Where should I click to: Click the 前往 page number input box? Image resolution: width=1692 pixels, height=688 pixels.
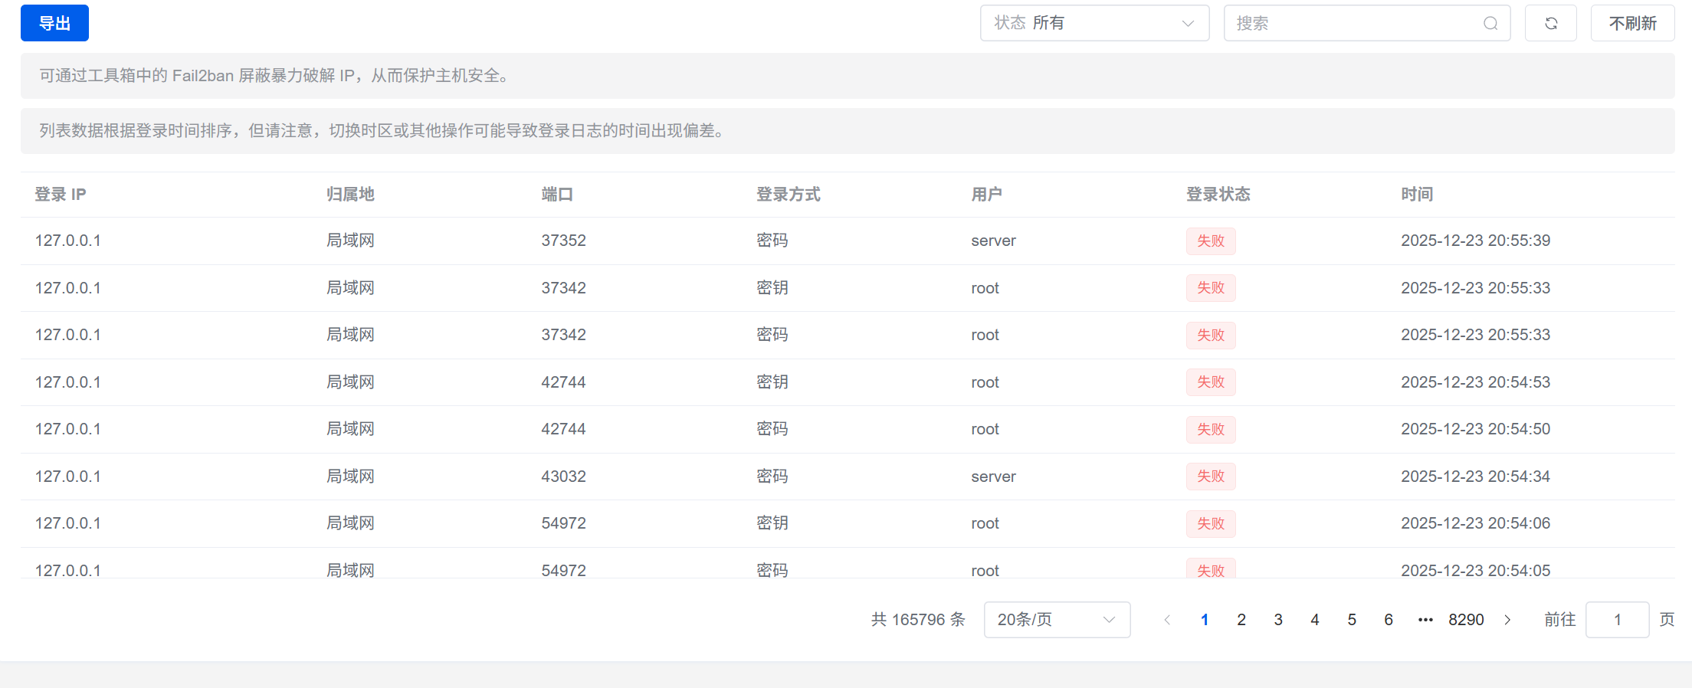(1617, 620)
